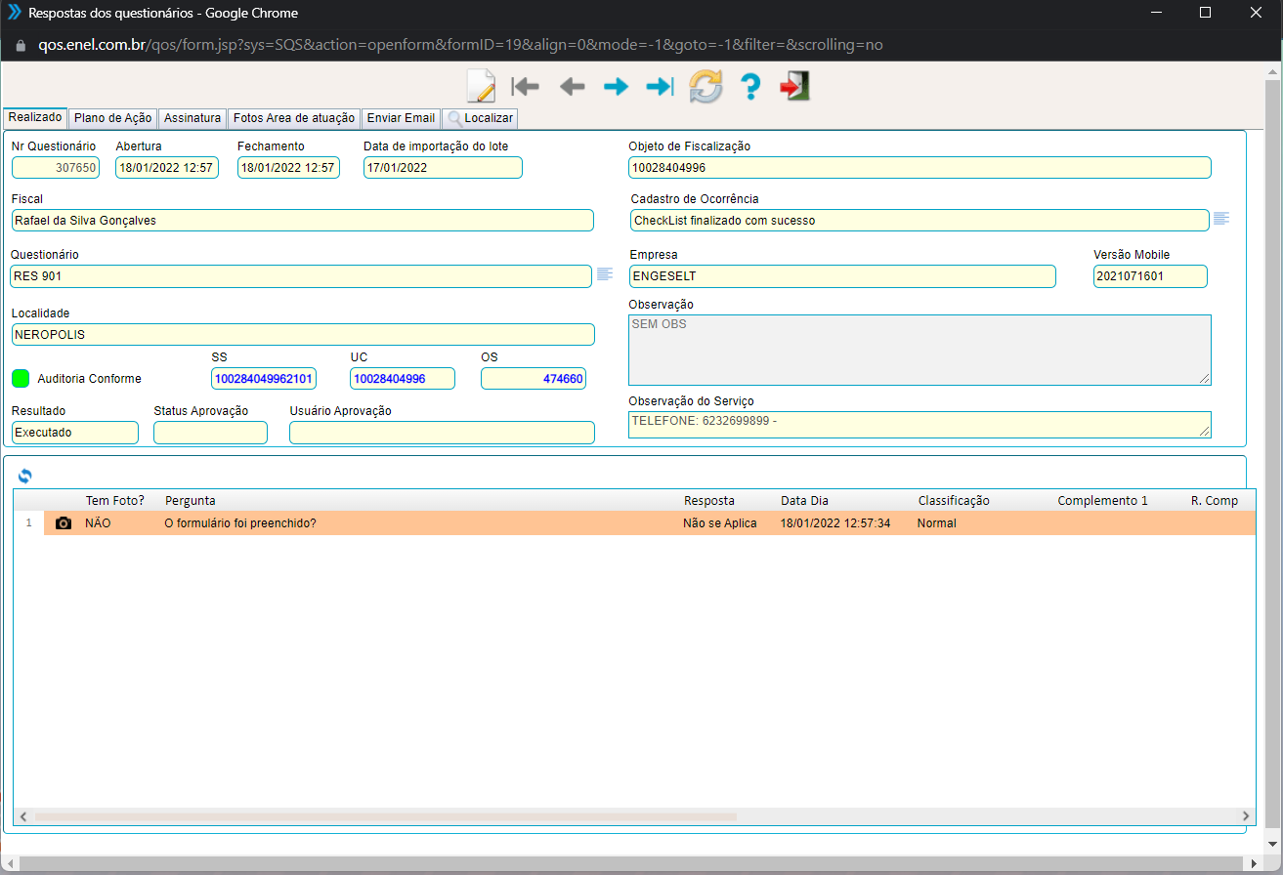This screenshot has height=875, width=1283.
Task: Jump to last record arrow
Action: 661,87
